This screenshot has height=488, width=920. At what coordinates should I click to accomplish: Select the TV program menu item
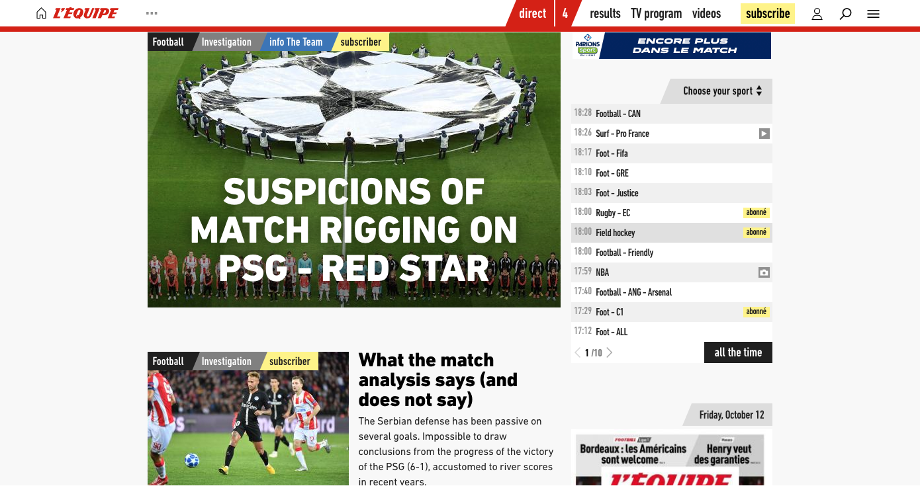pyautogui.click(x=656, y=13)
